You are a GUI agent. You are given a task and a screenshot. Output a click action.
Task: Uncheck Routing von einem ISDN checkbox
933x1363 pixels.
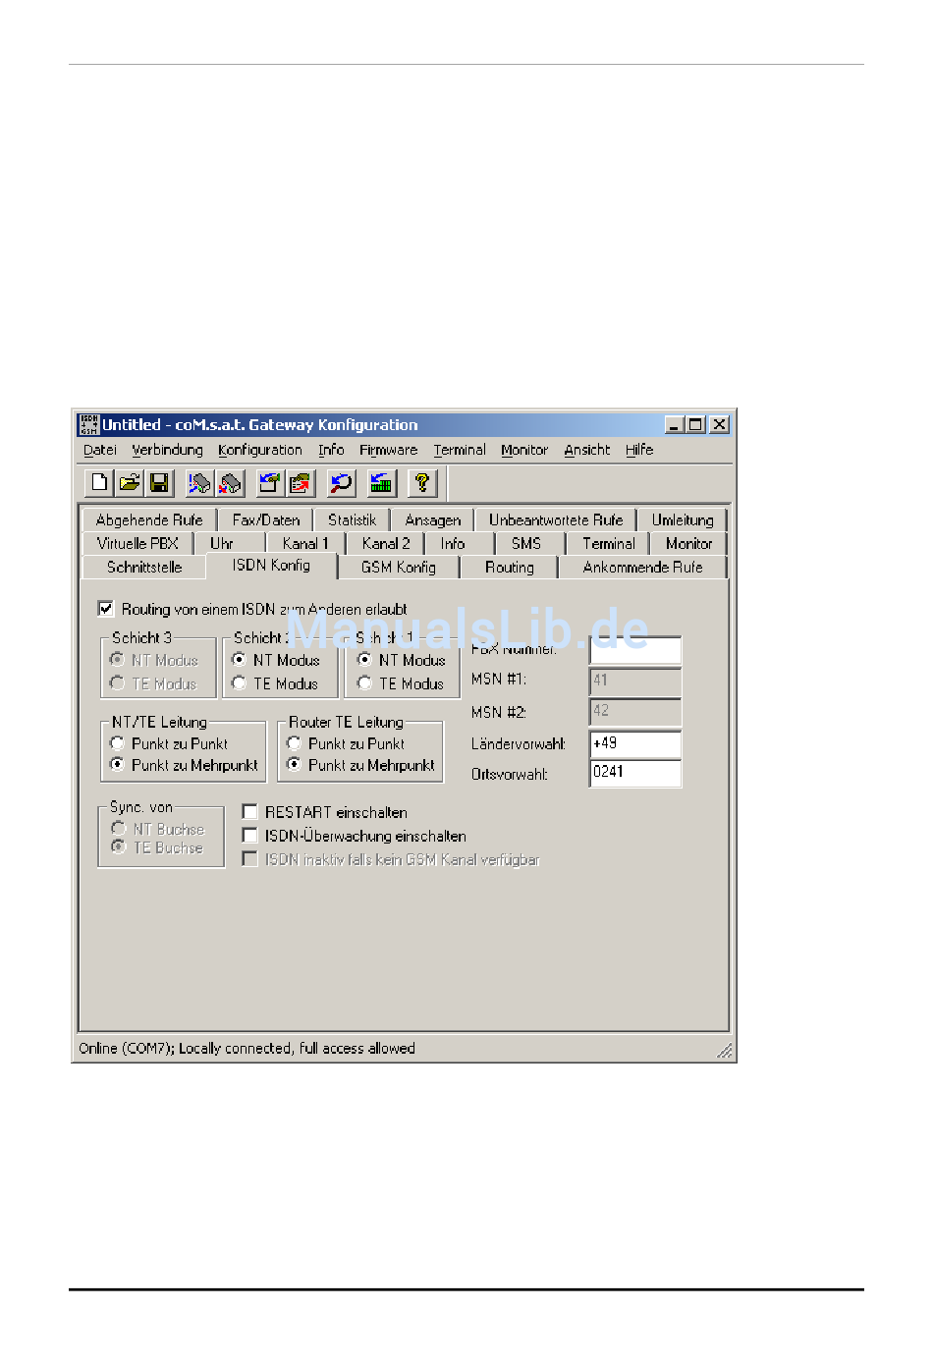point(106,609)
